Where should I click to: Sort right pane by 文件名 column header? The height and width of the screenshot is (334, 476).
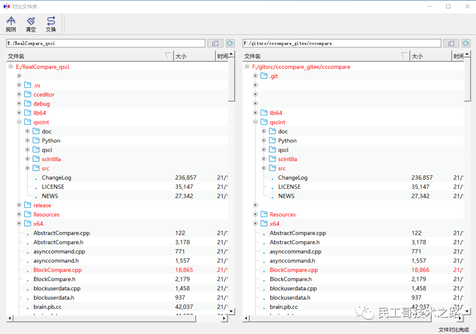point(326,56)
